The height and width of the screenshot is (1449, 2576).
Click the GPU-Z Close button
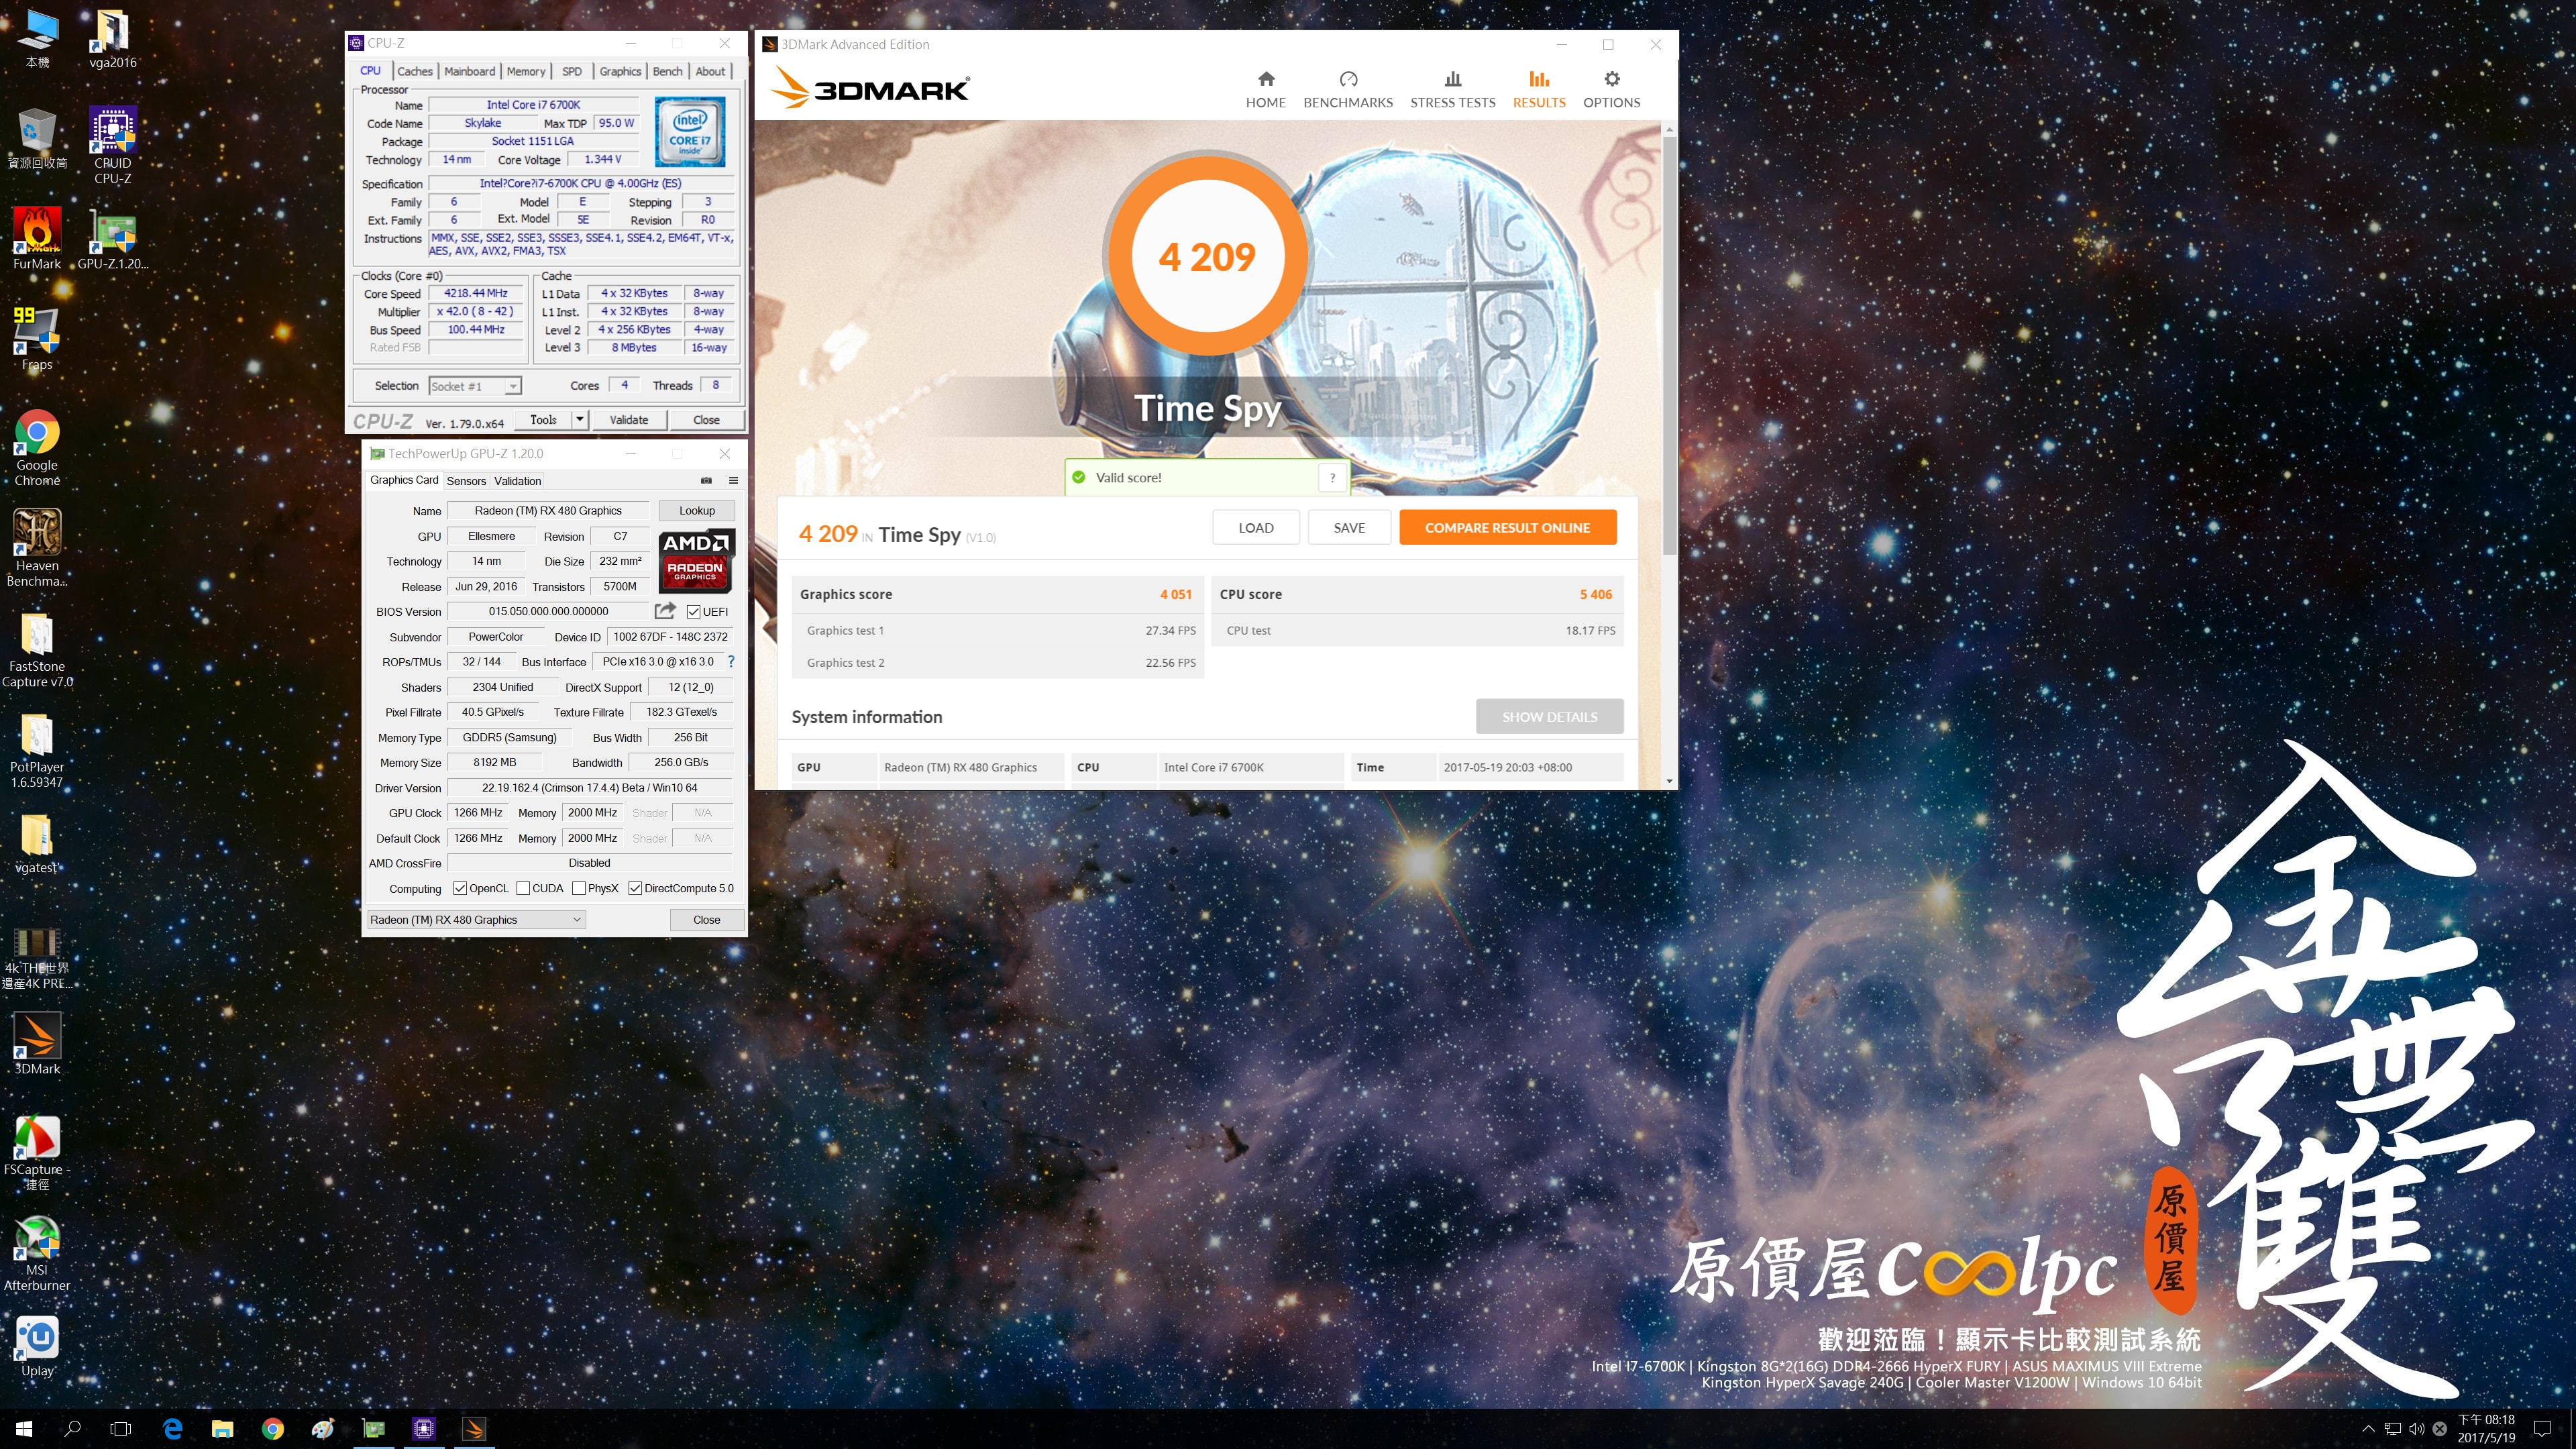706,920
